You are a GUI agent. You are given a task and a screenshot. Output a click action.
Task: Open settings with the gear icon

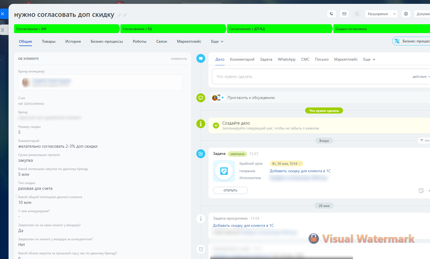[406, 14]
